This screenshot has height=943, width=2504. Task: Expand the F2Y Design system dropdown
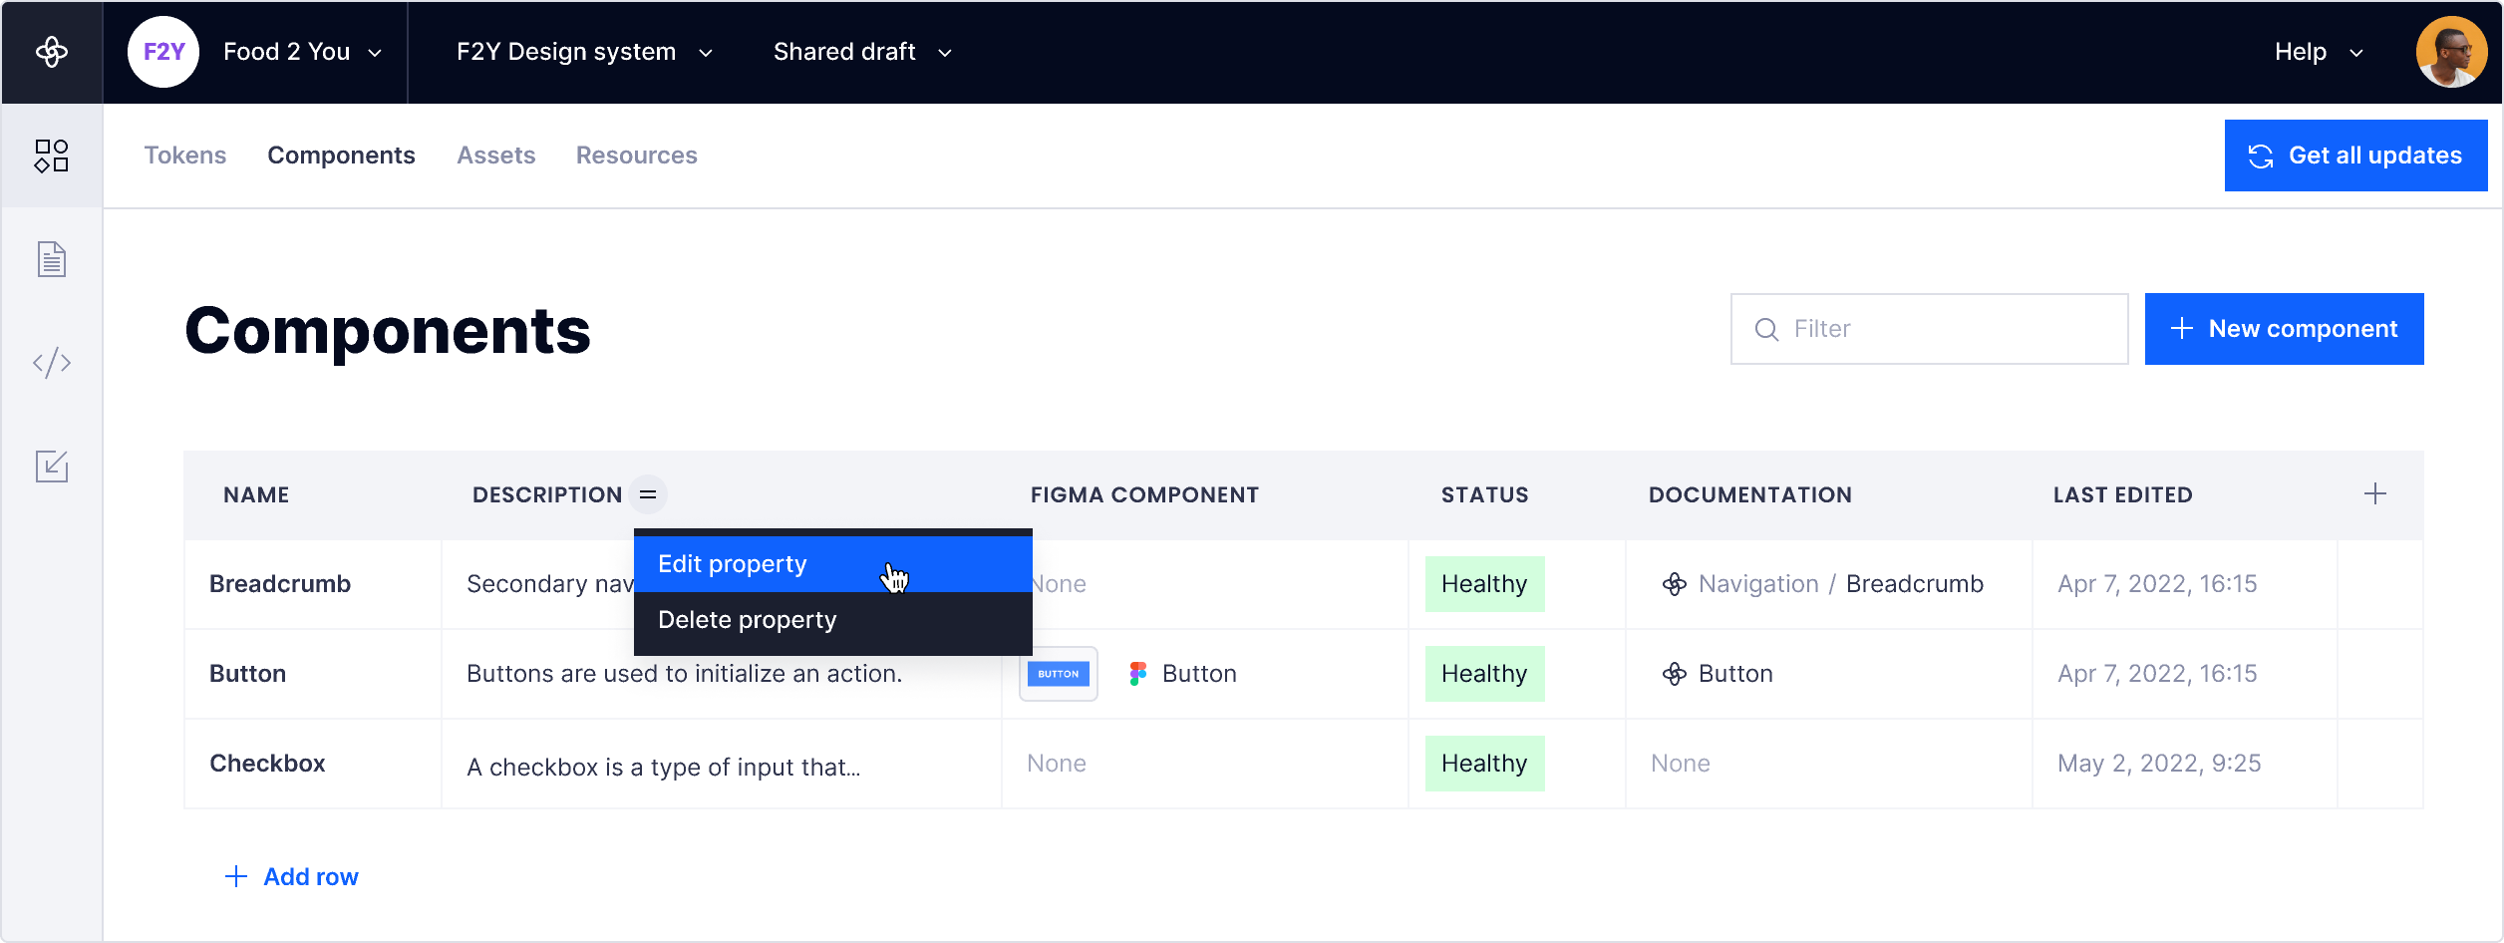pyautogui.click(x=584, y=52)
